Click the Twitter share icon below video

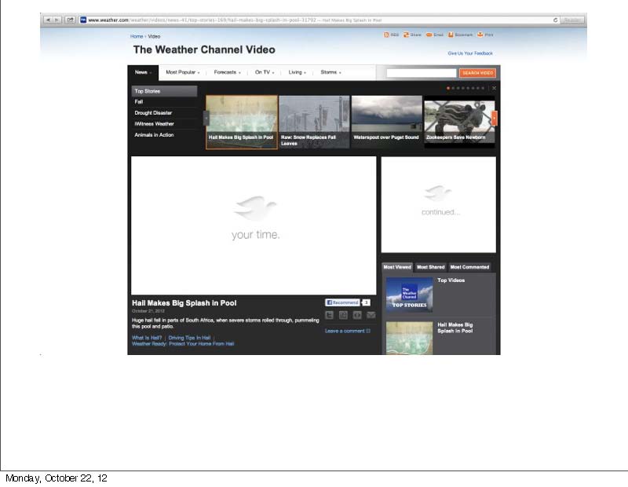pyautogui.click(x=330, y=315)
